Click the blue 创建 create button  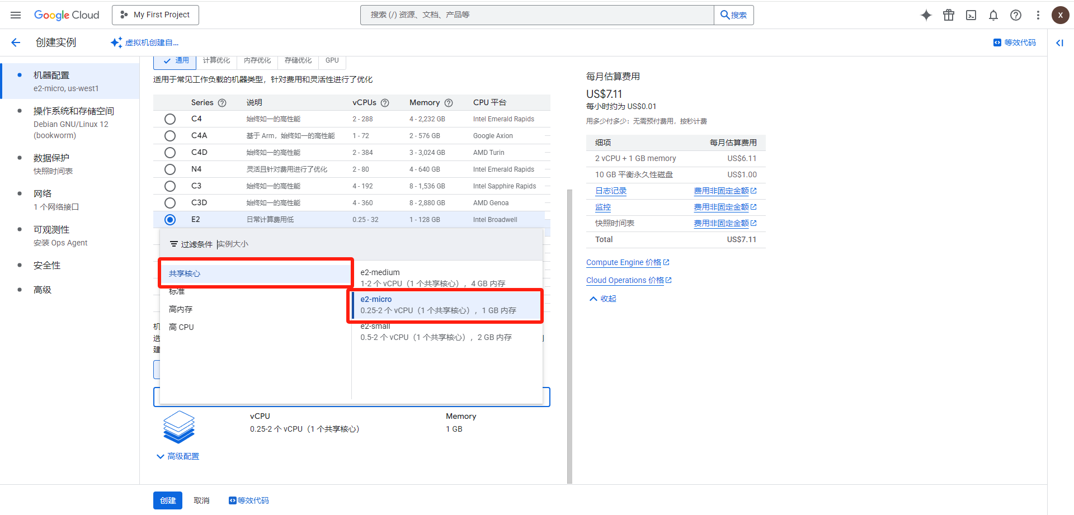[x=168, y=500]
